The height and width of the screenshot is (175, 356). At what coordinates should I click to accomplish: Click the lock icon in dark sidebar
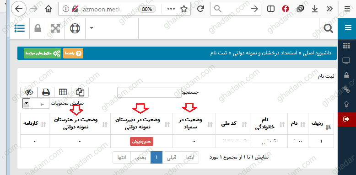[346, 75]
